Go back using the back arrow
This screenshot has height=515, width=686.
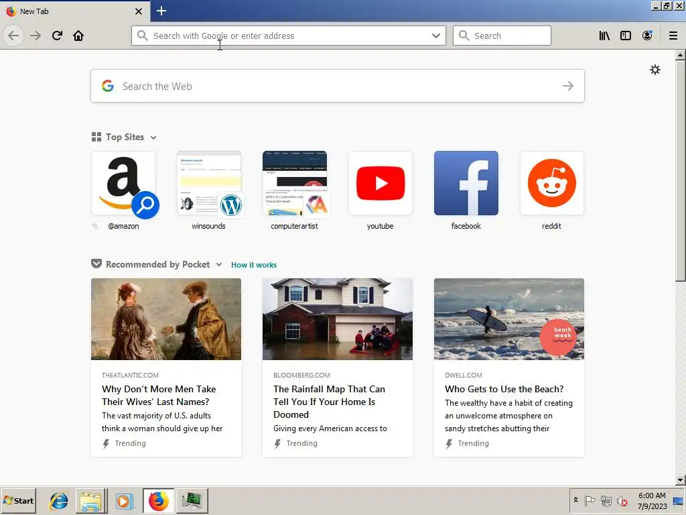point(13,36)
